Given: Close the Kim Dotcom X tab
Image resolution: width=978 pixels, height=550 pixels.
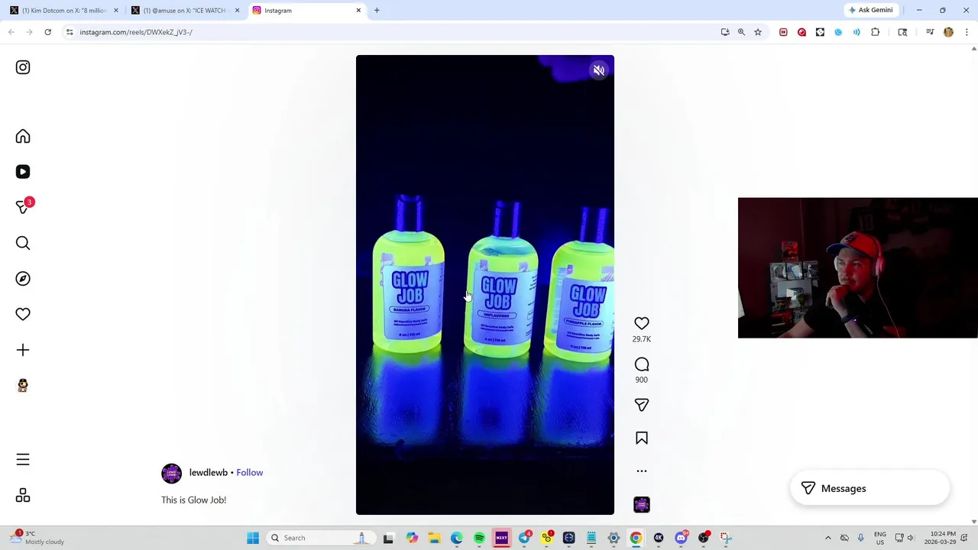Looking at the screenshot, I should coord(116,11).
